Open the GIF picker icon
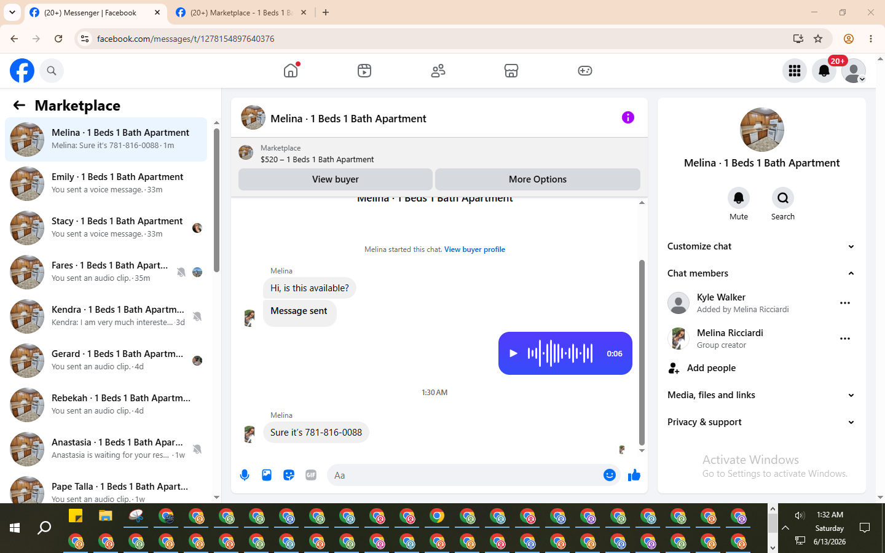 pos(311,475)
